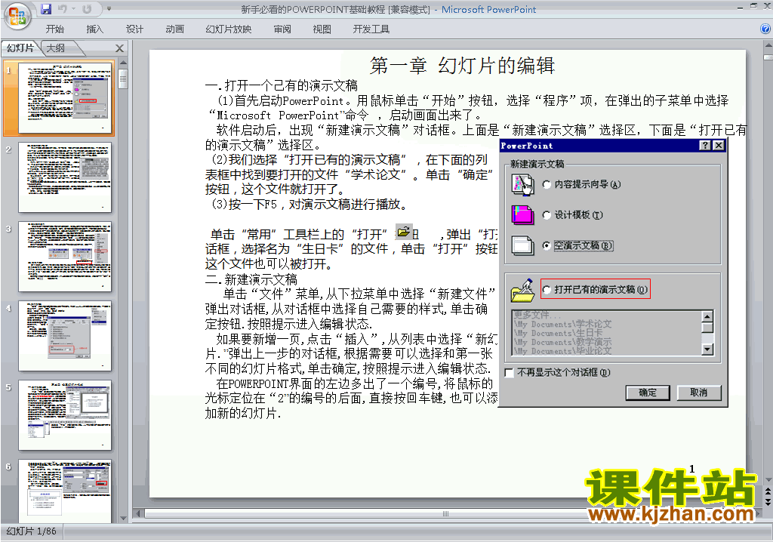The image size is (773, 542).
Task: Switch to the 设计 ribbon tab
Action: point(134,29)
